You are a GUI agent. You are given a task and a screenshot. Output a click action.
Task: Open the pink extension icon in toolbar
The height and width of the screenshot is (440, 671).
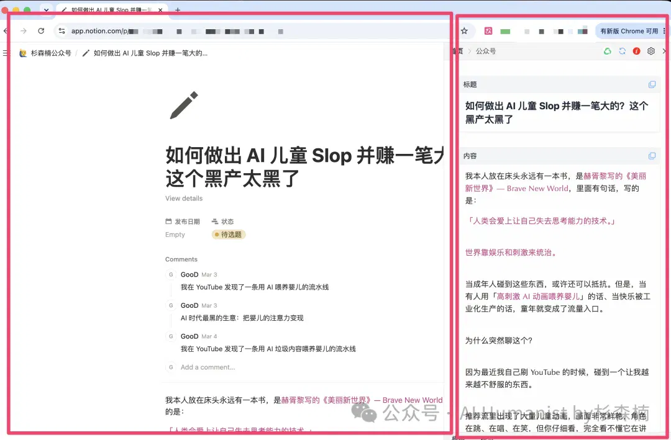click(488, 31)
